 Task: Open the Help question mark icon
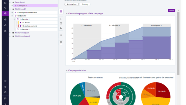click(x=5, y=92)
